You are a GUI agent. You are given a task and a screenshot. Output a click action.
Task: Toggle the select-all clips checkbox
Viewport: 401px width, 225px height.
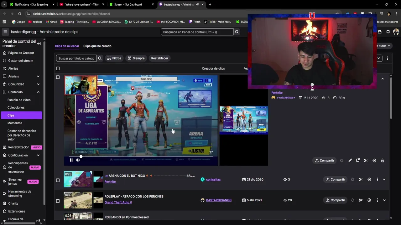pyautogui.click(x=58, y=68)
